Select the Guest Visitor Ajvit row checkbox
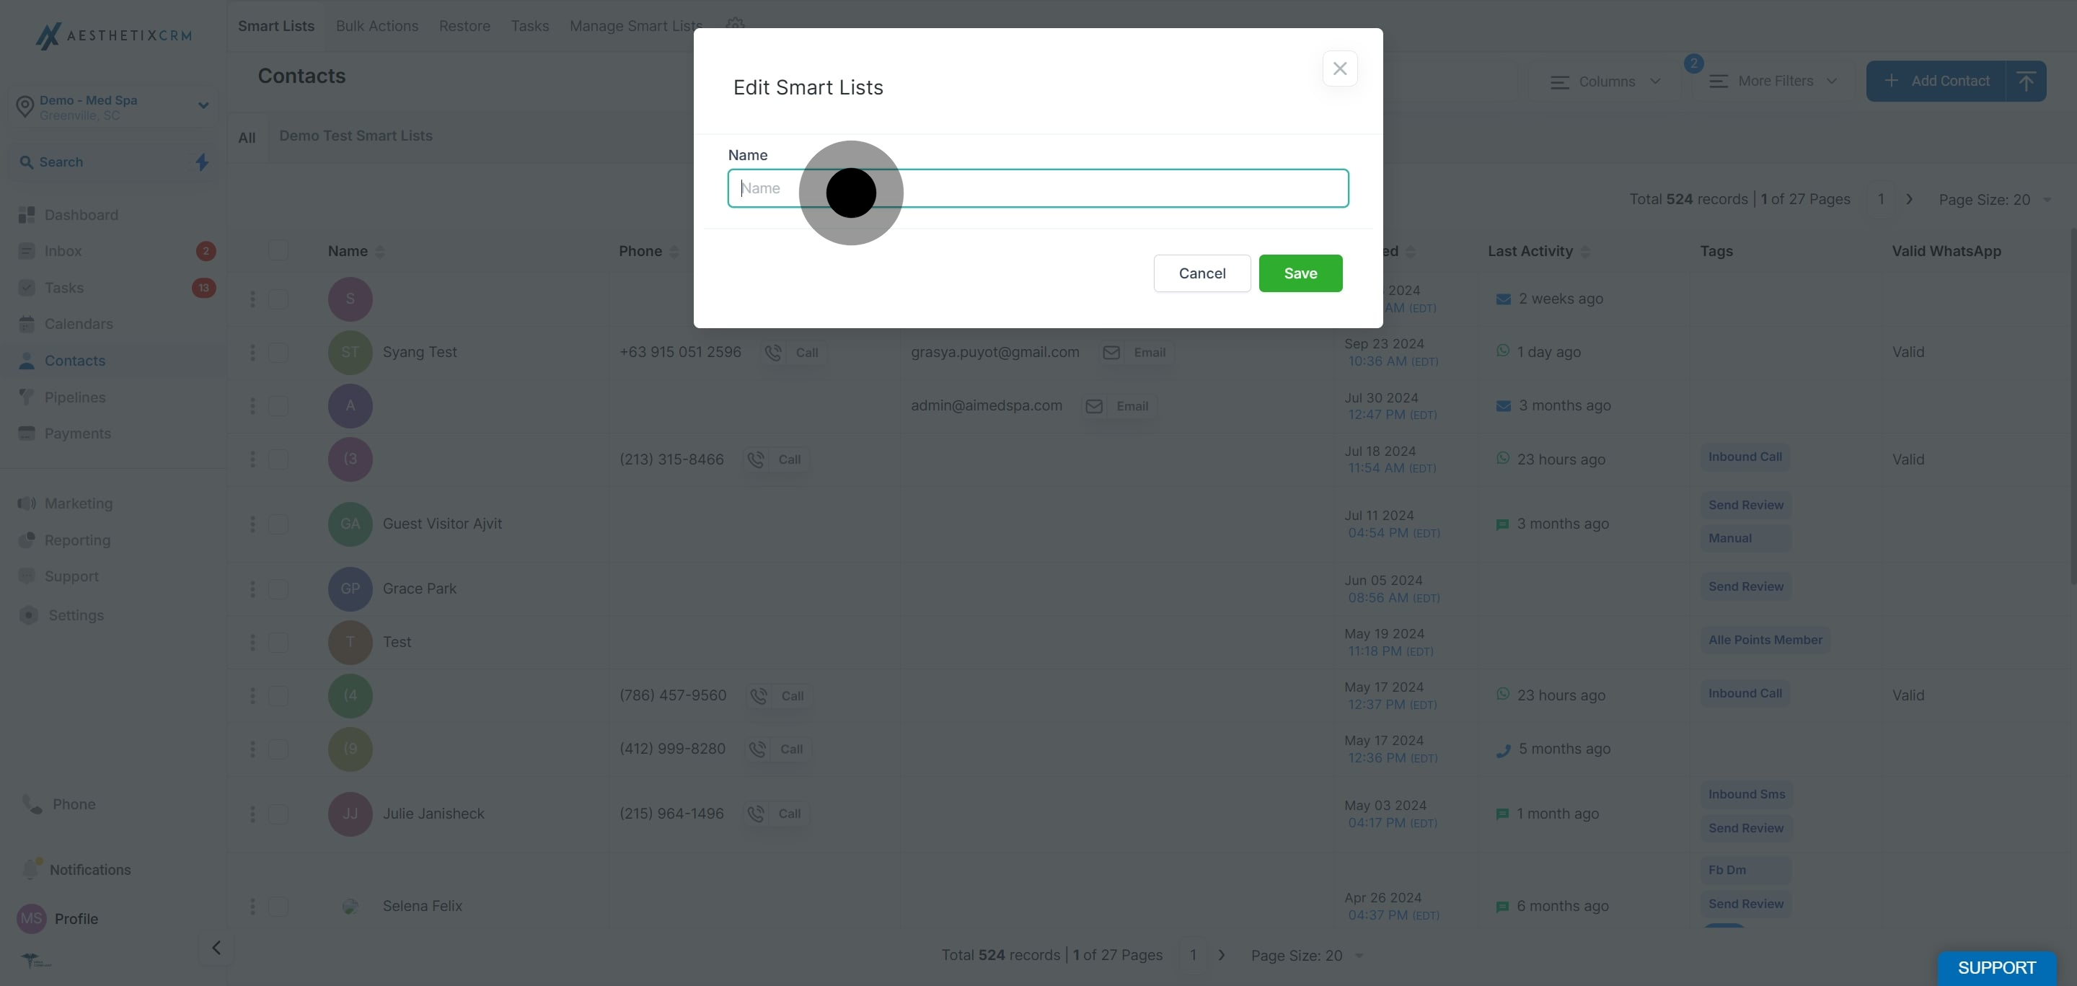Viewport: 2077px width, 986px height. pyautogui.click(x=278, y=524)
